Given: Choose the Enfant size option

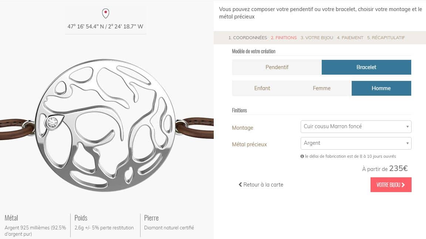Looking at the screenshot, I should [x=262, y=88].
